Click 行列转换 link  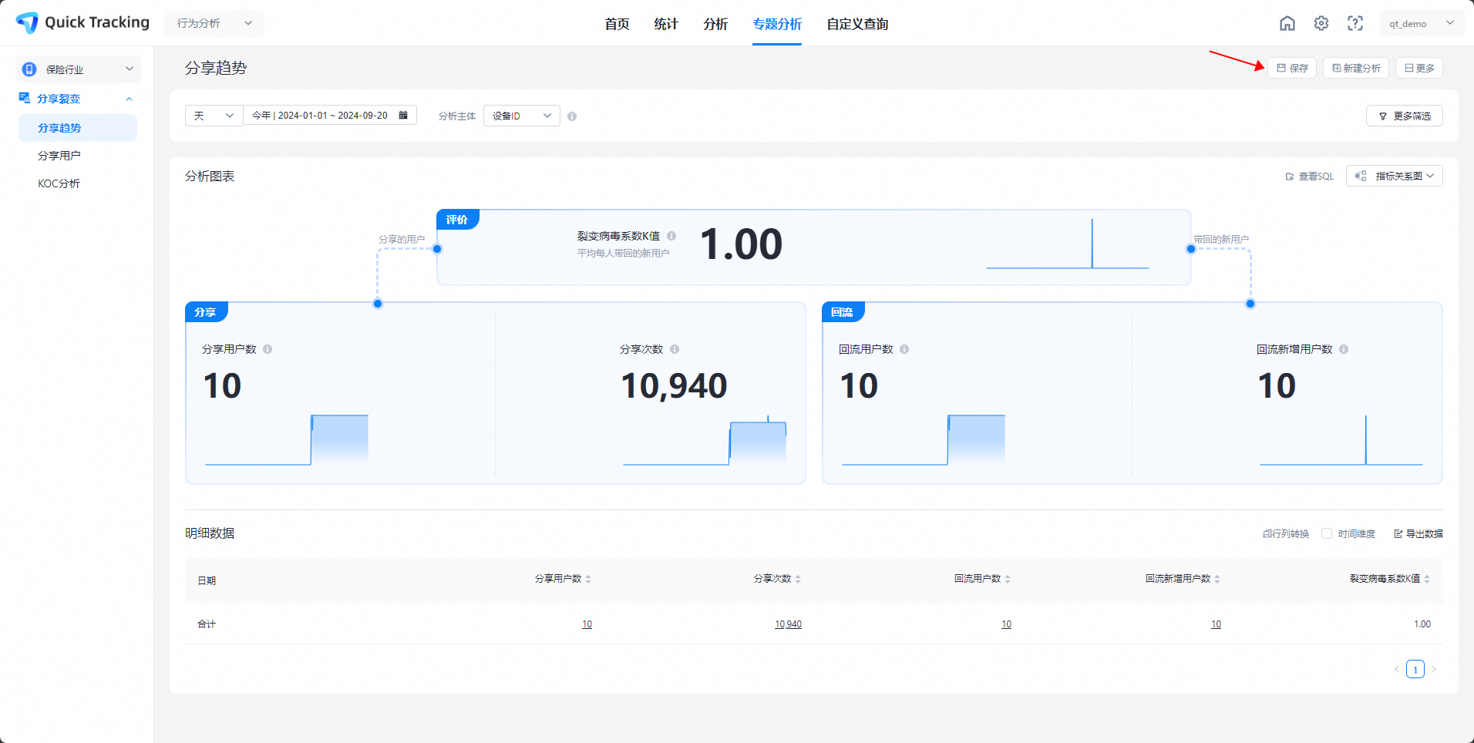point(1286,533)
